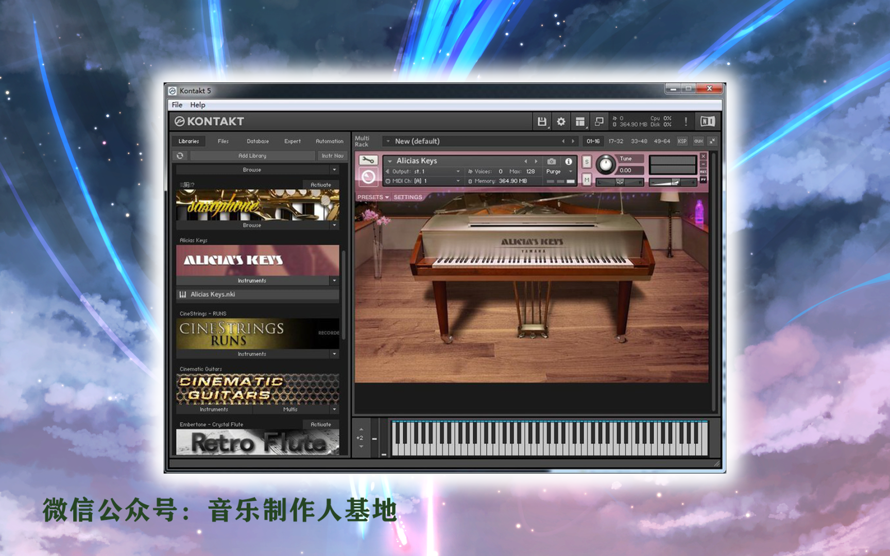Image resolution: width=890 pixels, height=556 pixels.
Task: Minimize the Alicias Keys instrument header
Action: point(703,164)
